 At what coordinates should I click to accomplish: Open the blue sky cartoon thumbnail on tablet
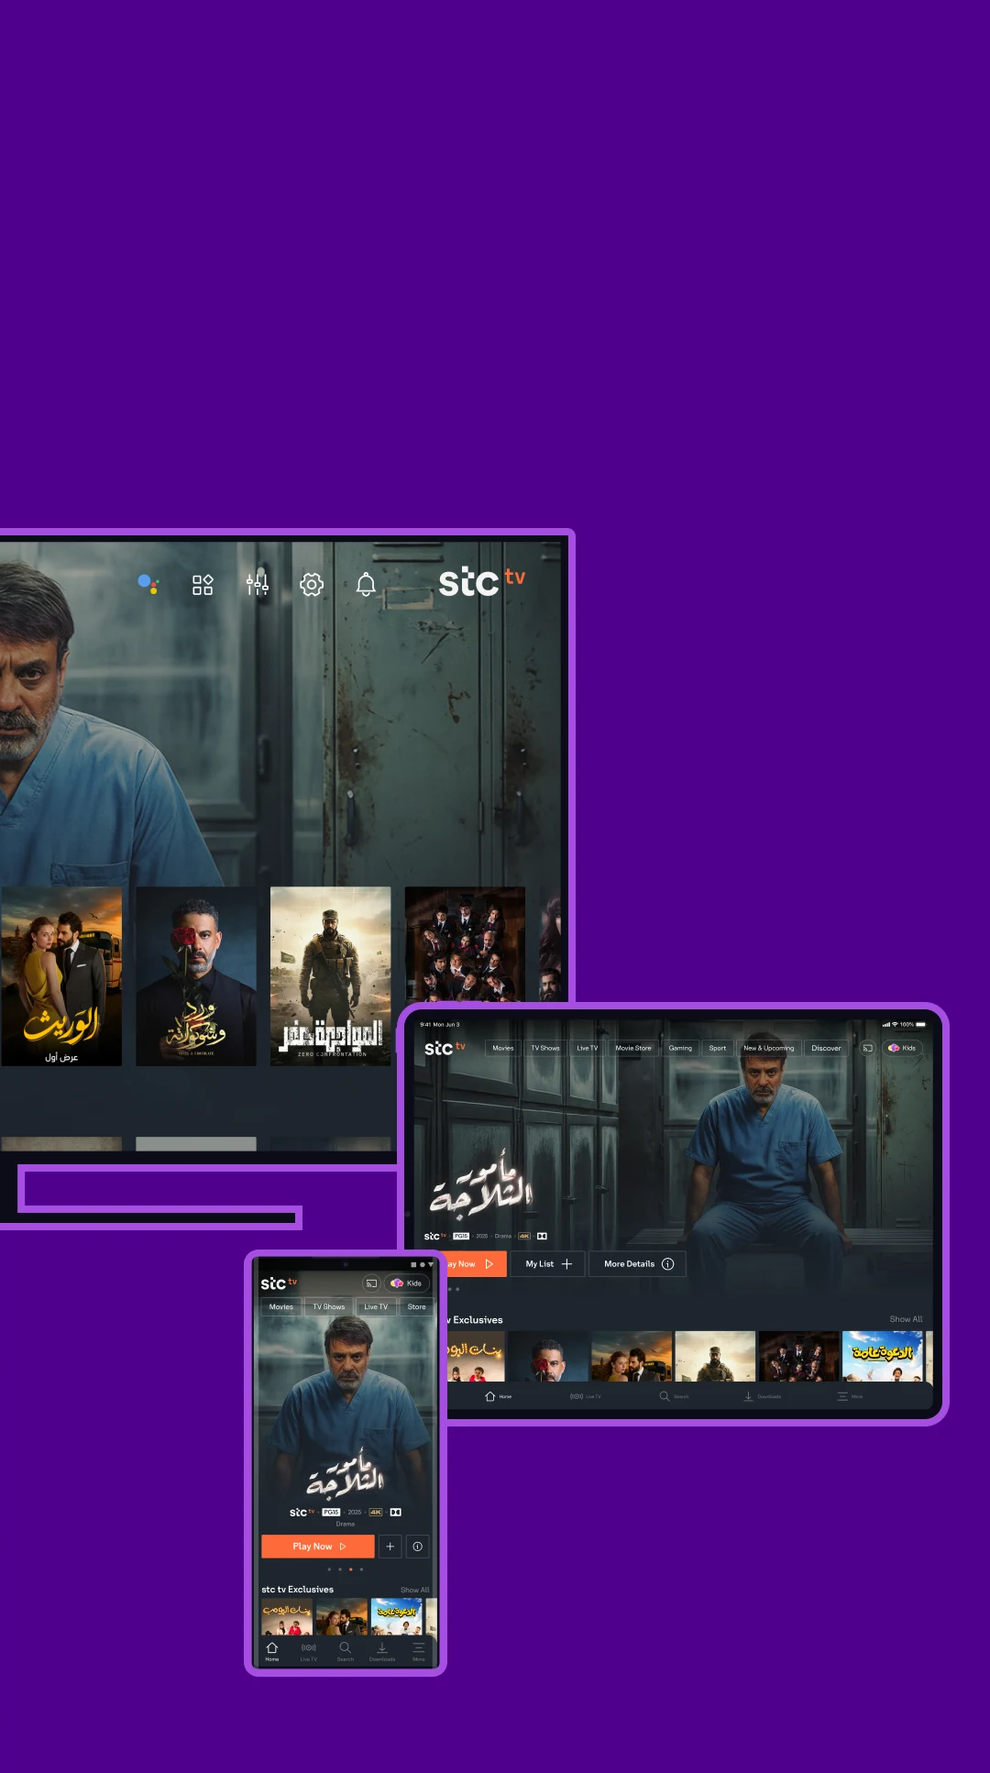(882, 1356)
